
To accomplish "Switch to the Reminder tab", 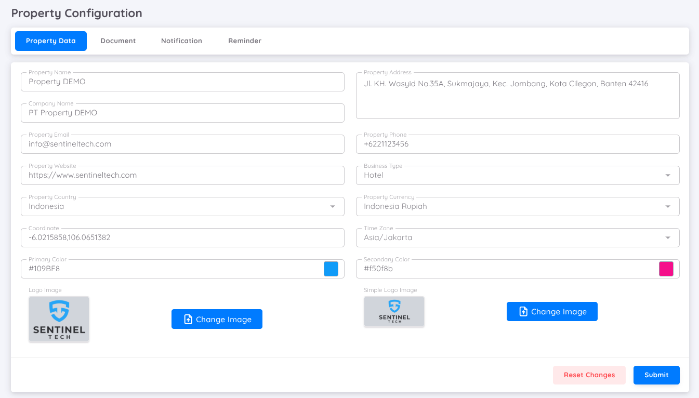I will point(245,41).
